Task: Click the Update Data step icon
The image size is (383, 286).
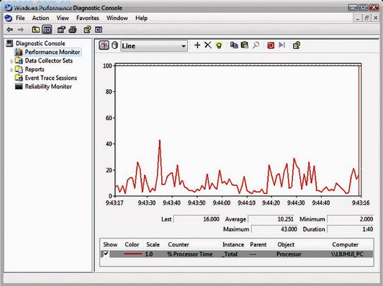Action: tap(282, 45)
